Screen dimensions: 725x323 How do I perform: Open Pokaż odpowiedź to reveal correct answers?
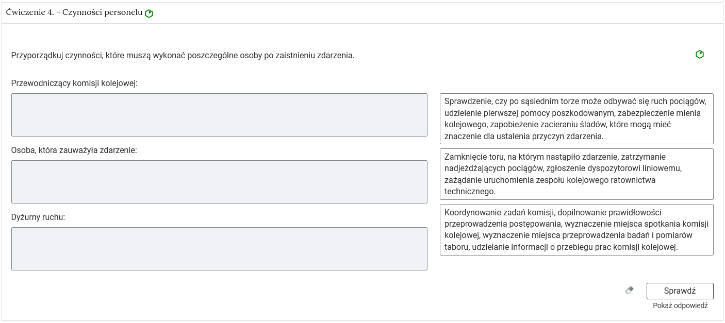coord(680,305)
